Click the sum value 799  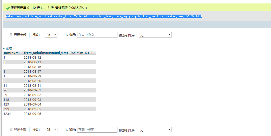click(x=6, y=109)
